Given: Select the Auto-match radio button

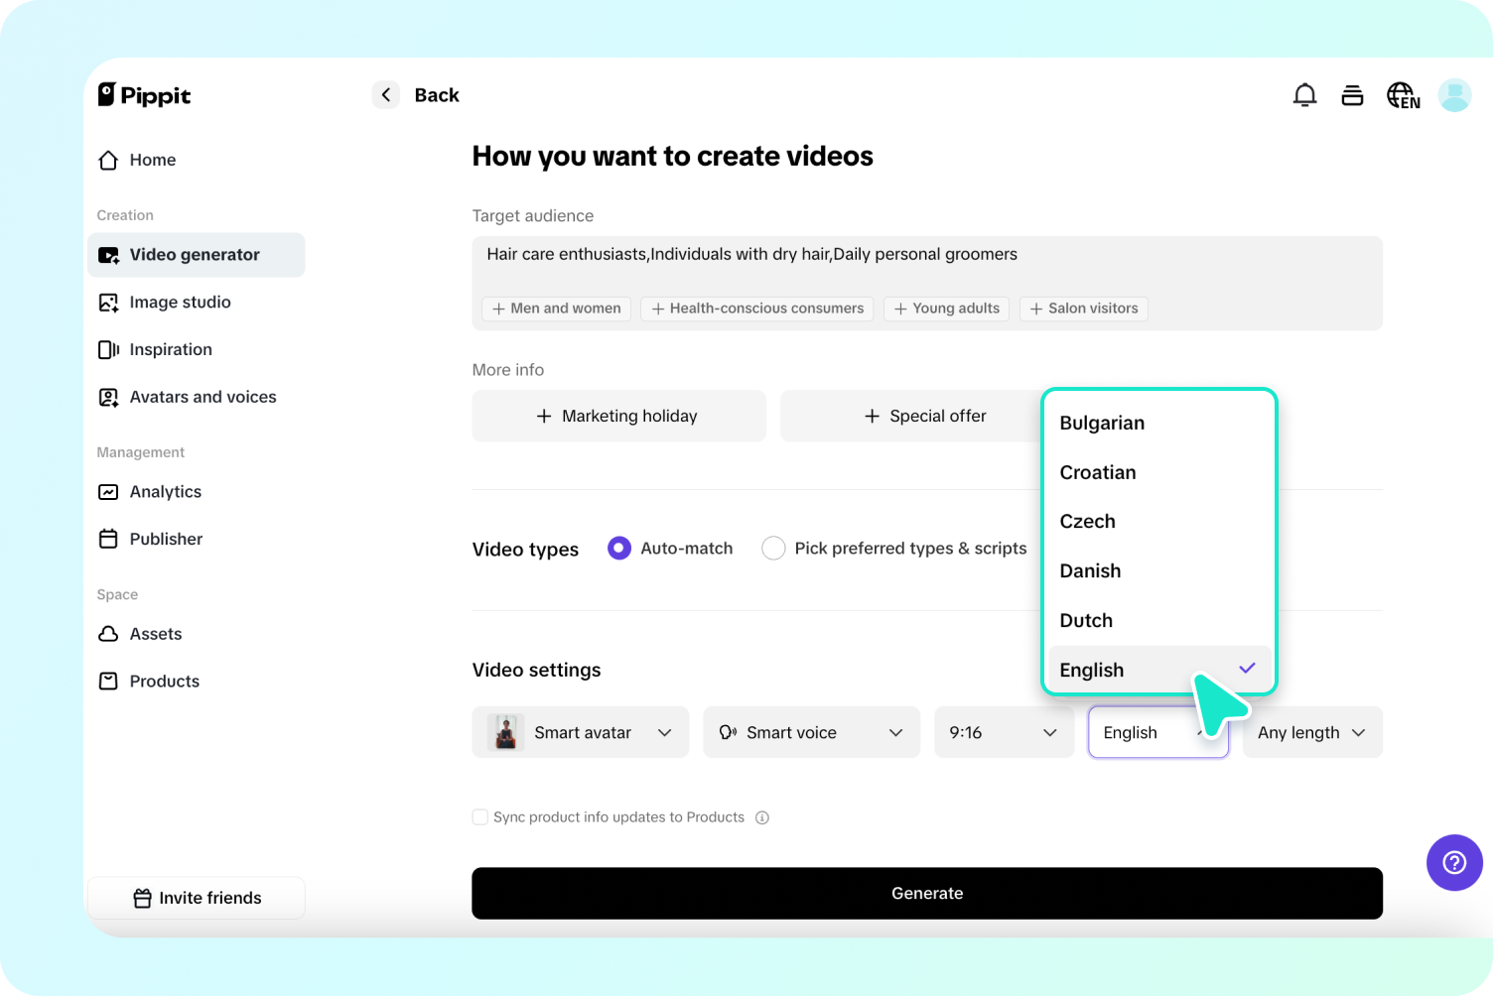Looking at the screenshot, I should 619,549.
